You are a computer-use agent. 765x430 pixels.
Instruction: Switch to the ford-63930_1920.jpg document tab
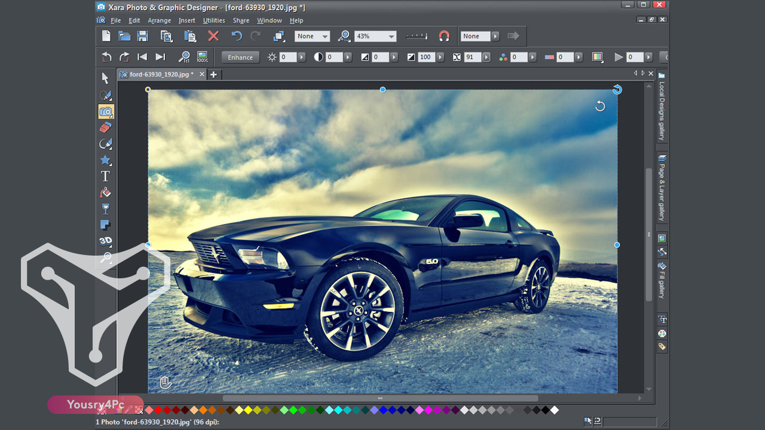(x=157, y=74)
